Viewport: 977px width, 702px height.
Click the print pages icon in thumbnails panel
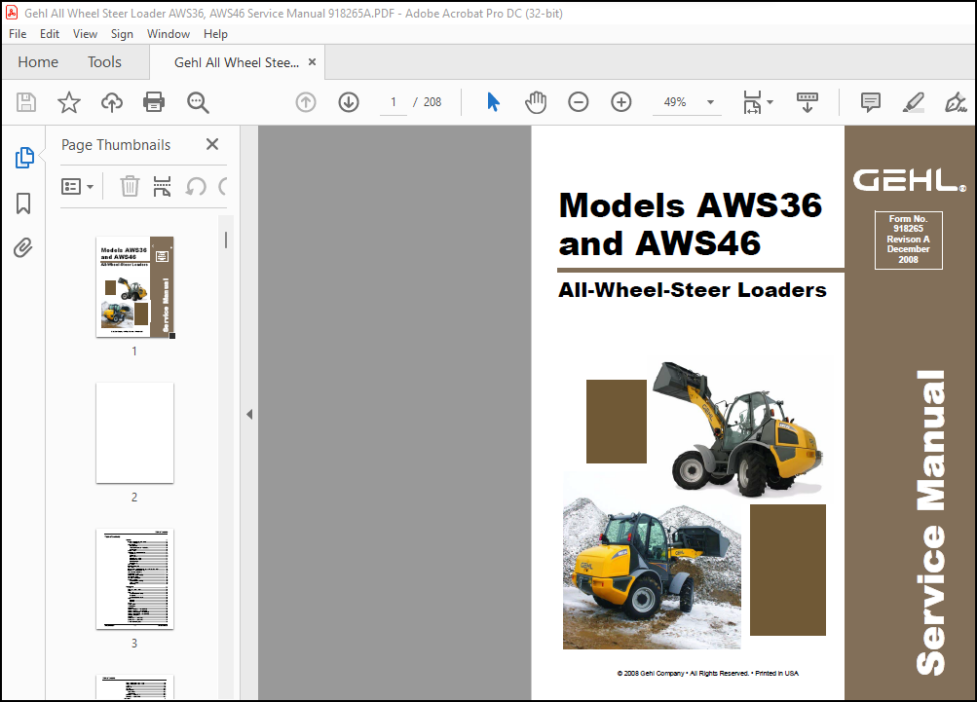pos(162,186)
